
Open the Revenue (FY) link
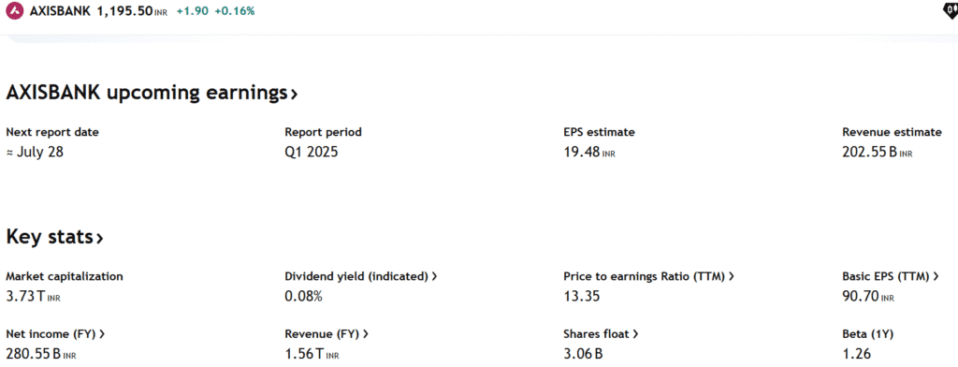(x=327, y=334)
